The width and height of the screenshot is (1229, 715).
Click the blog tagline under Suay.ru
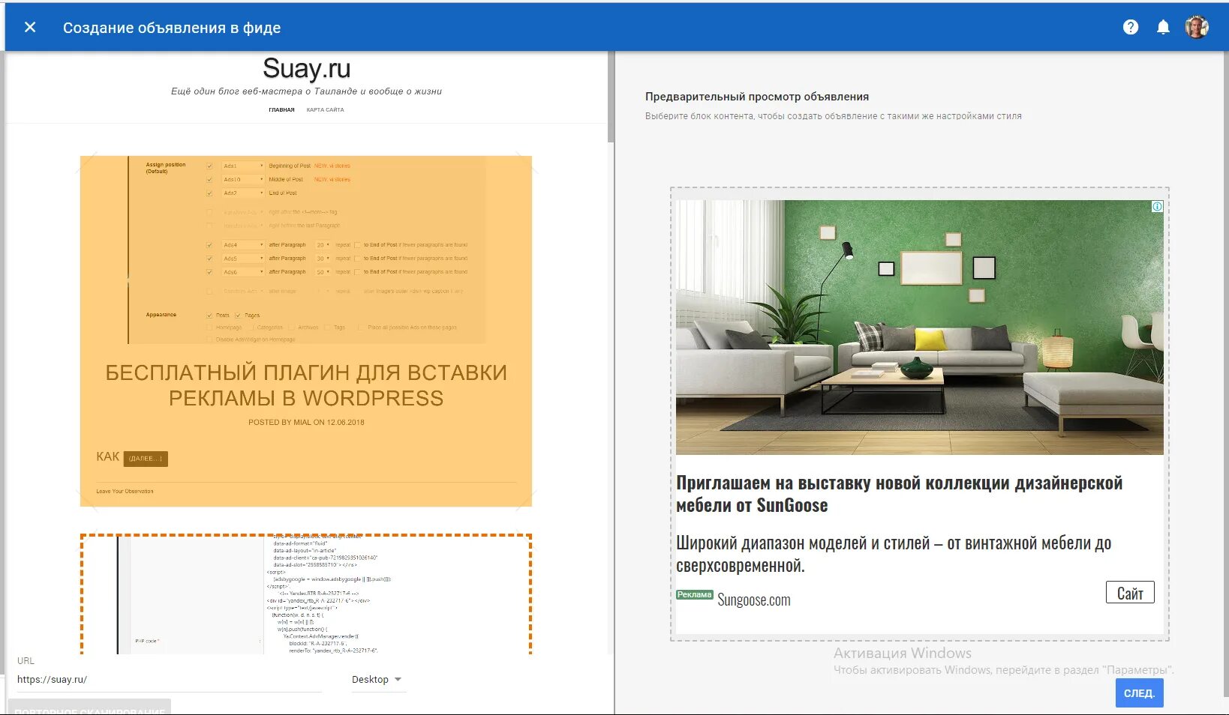pos(306,91)
